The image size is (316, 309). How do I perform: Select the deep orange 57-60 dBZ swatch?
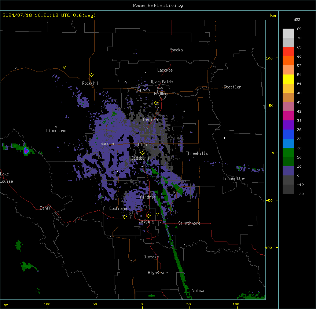(x=288, y=61)
